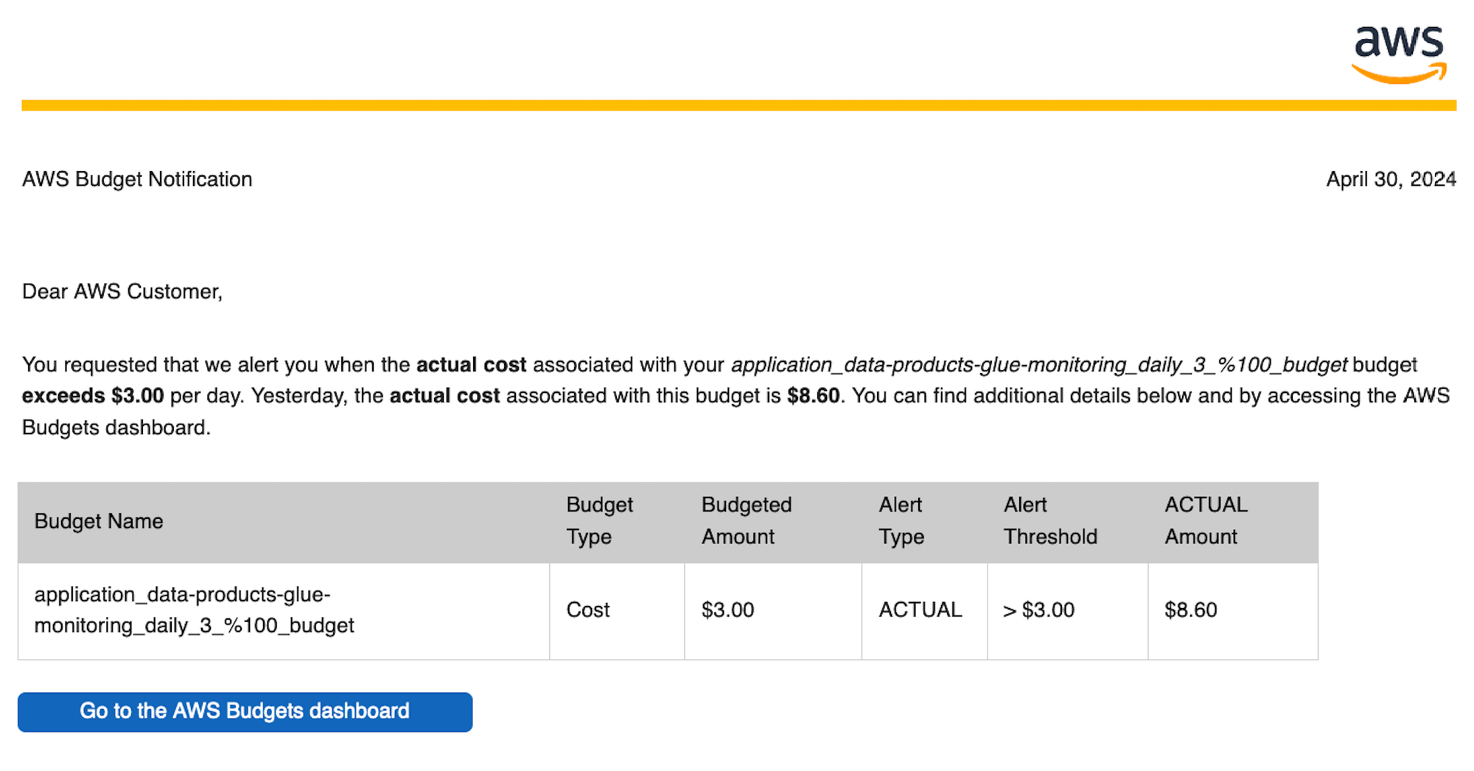
Task: Select the April 30, 2024 date
Action: (1390, 179)
